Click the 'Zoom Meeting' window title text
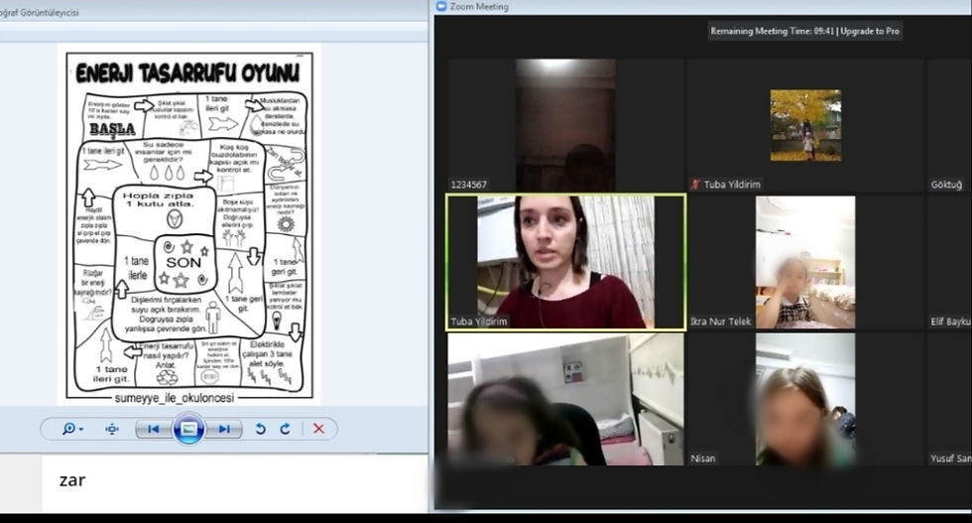Screen dimensions: 972x523 [479, 6]
